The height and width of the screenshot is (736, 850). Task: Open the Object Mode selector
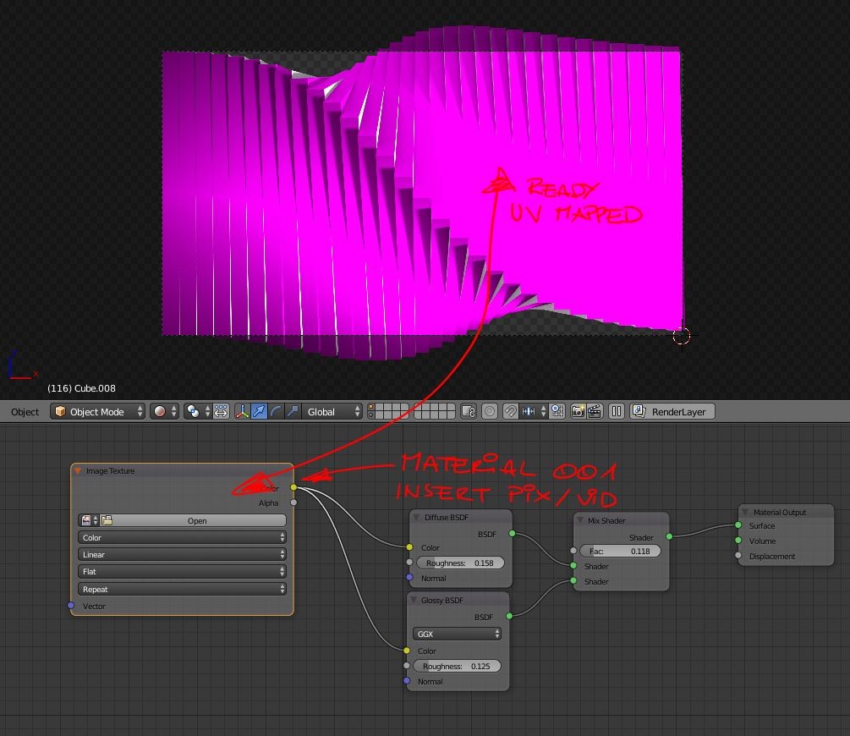click(x=97, y=411)
